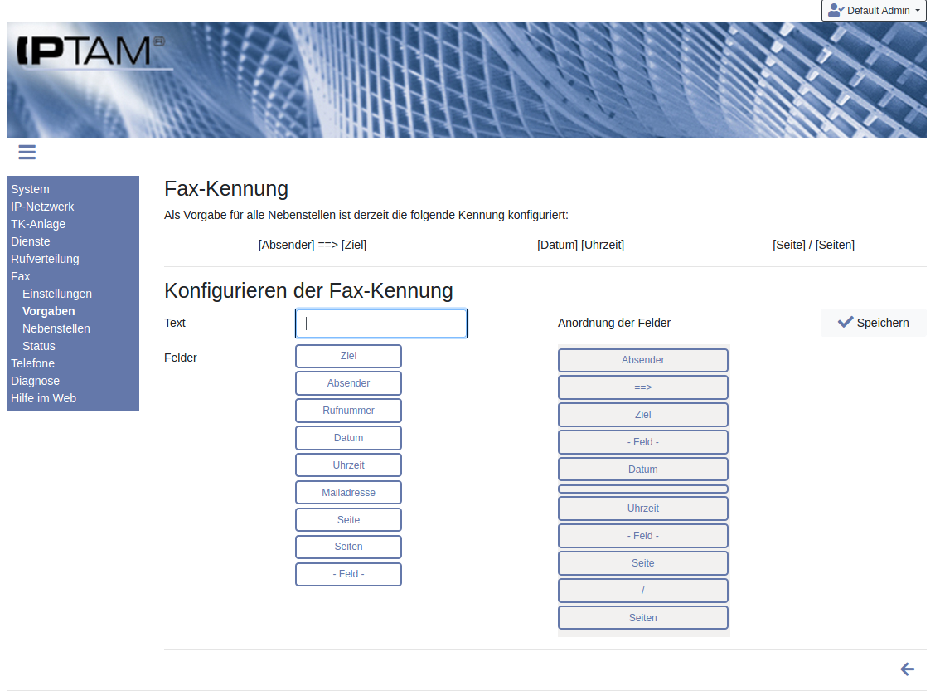Open Fax Einstellungen submenu entry
940x691 pixels.
click(57, 294)
